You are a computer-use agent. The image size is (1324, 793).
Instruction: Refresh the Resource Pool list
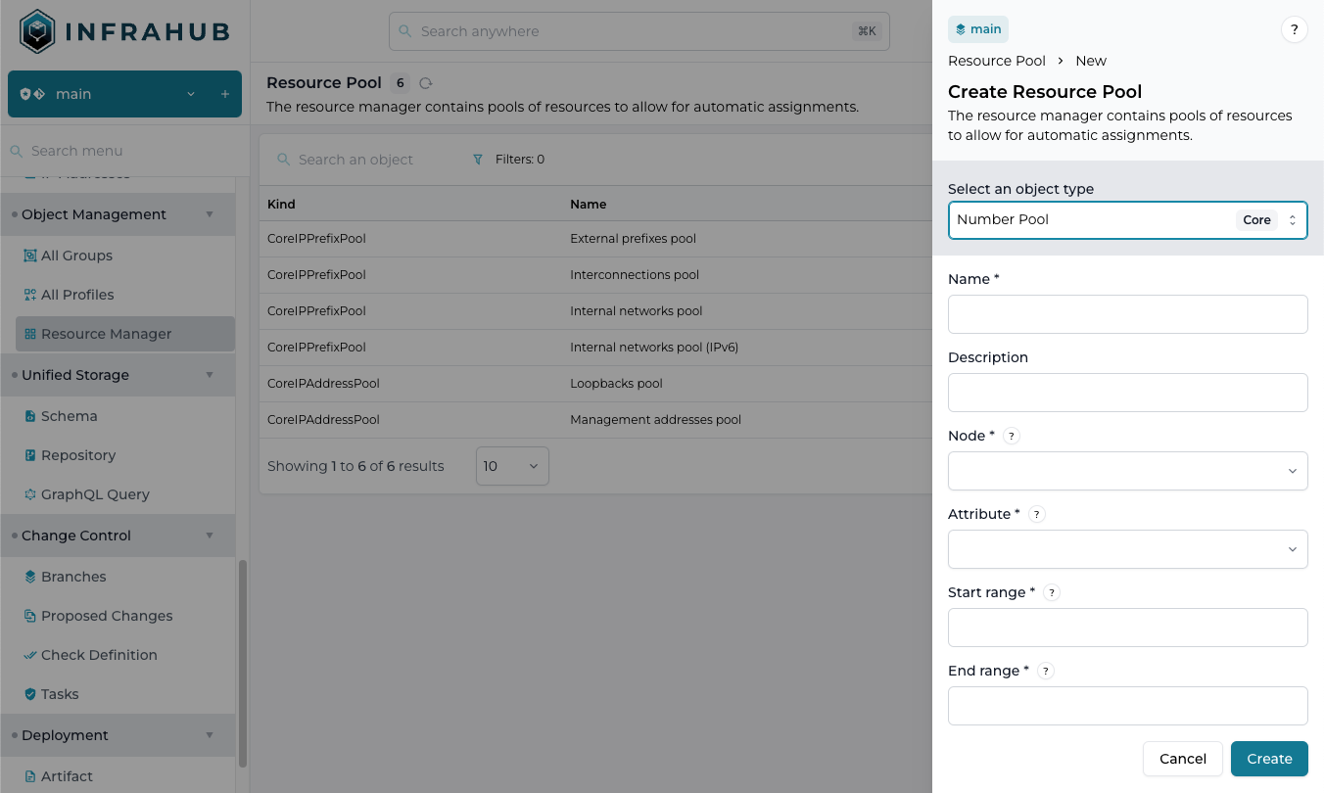coord(425,83)
